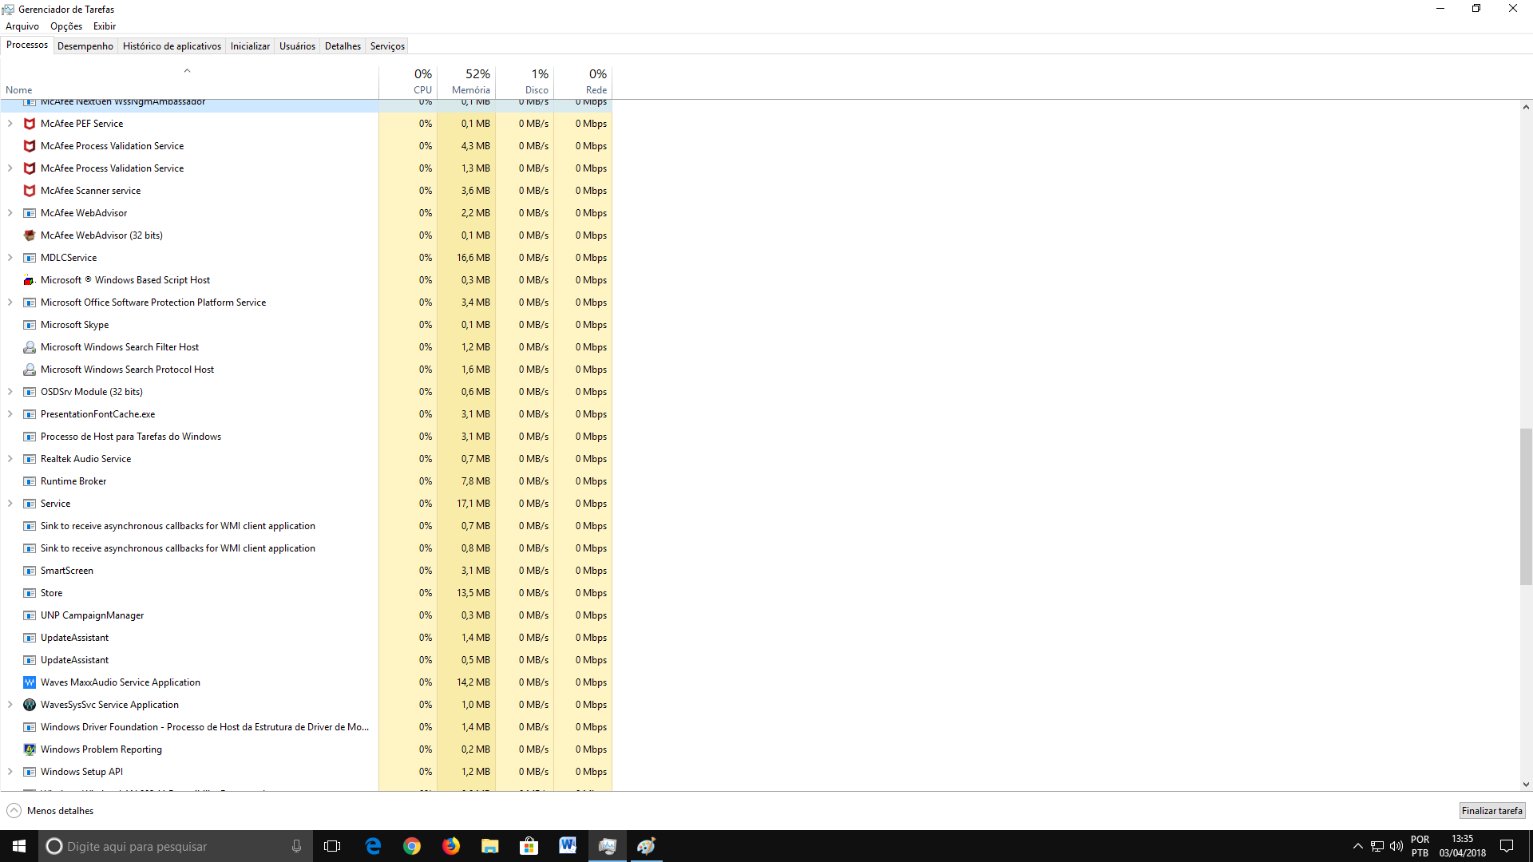Open Task View on the taskbar
The image size is (1533, 862).
tap(332, 846)
